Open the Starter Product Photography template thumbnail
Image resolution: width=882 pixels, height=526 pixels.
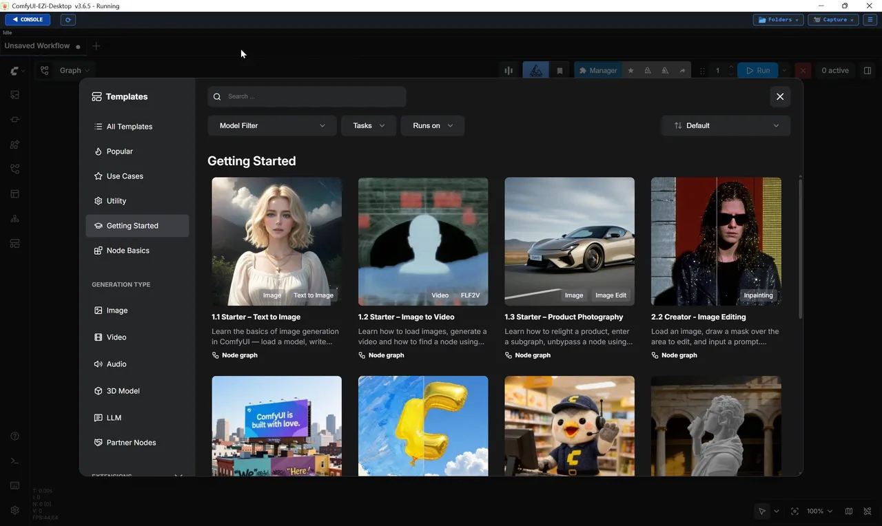click(x=570, y=242)
